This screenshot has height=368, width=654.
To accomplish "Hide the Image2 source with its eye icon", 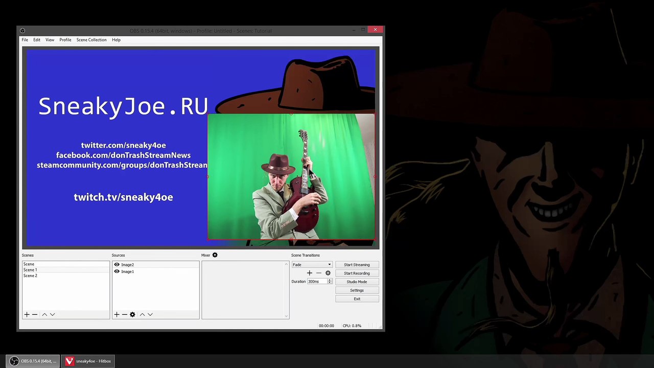I will [116, 265].
